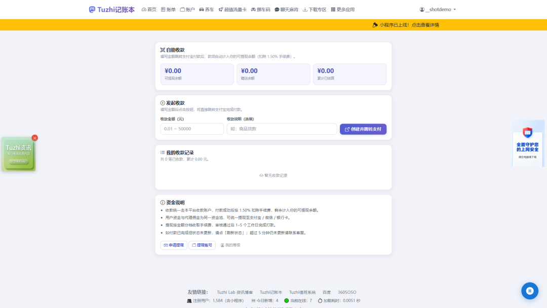The height and width of the screenshot is (308, 547).
Task: Click the blue floating pause button
Action: pos(530,291)
